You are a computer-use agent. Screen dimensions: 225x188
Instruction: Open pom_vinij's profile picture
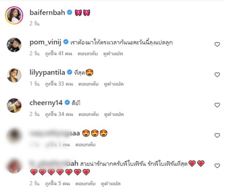pos(14,45)
